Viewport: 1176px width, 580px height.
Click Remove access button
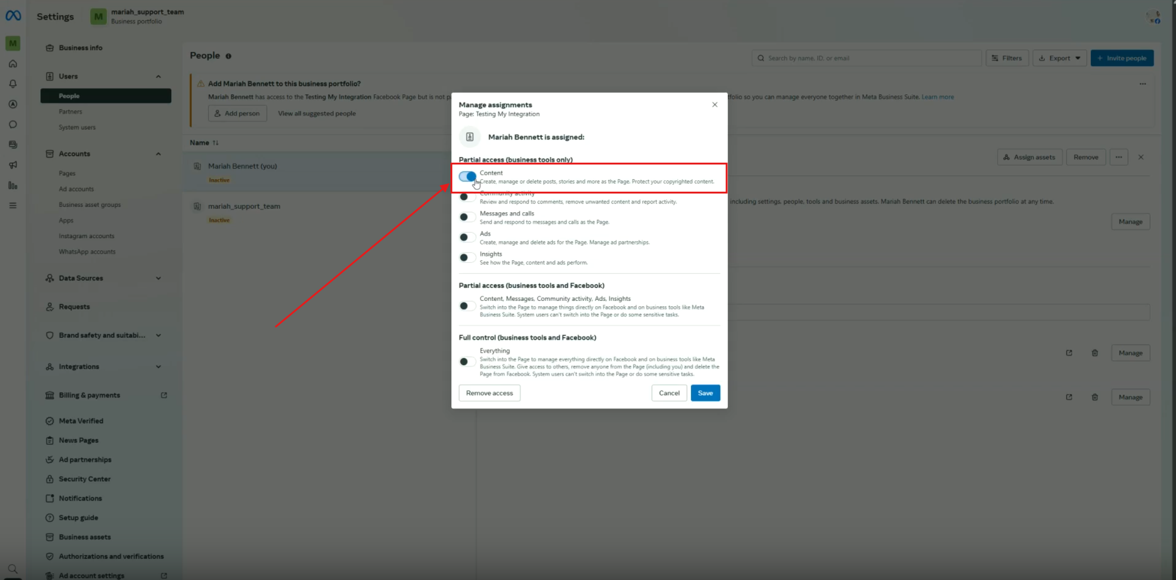(x=489, y=393)
